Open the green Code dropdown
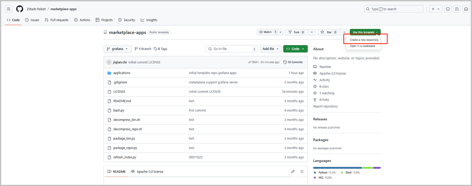 (x=295, y=49)
